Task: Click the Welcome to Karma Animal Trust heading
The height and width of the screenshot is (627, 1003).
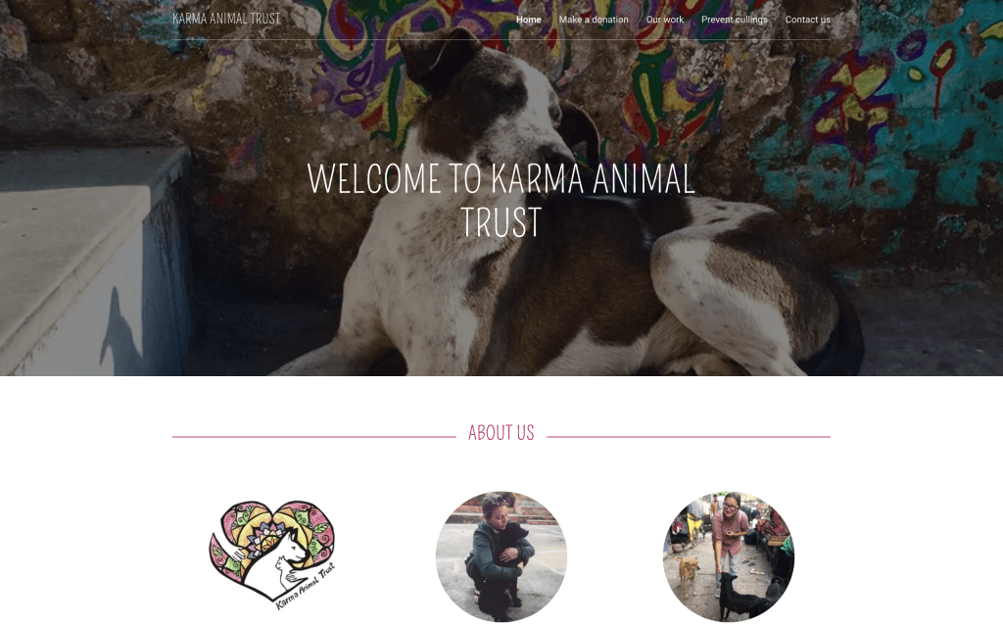Action: pyautogui.click(x=501, y=200)
